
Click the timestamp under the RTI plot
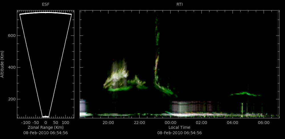179,133
